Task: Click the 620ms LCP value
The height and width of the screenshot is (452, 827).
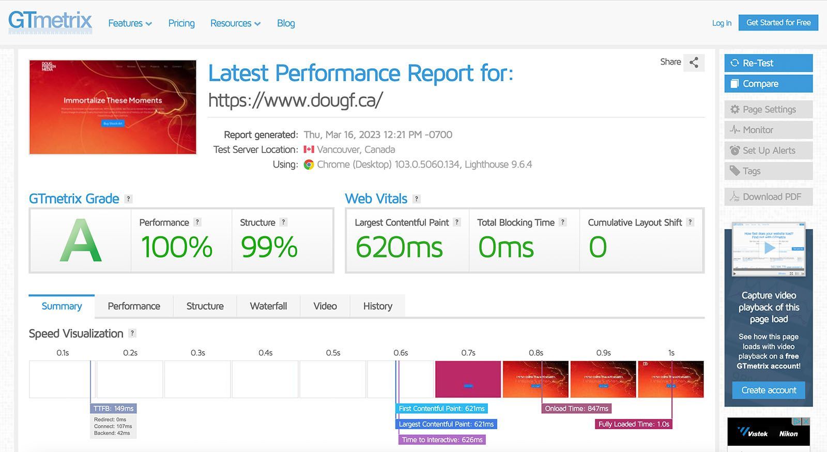Action: click(399, 247)
